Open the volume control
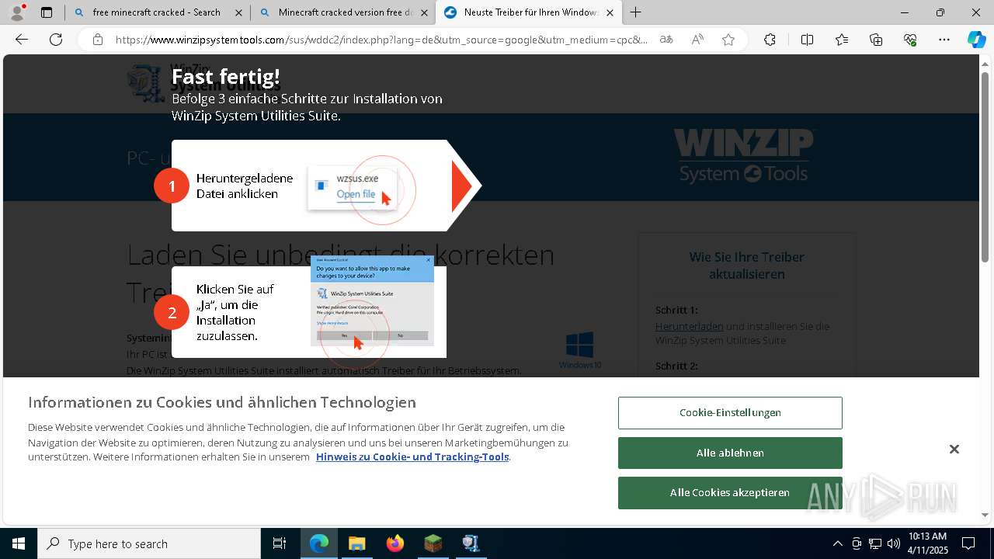This screenshot has width=994, height=559. coord(894,543)
